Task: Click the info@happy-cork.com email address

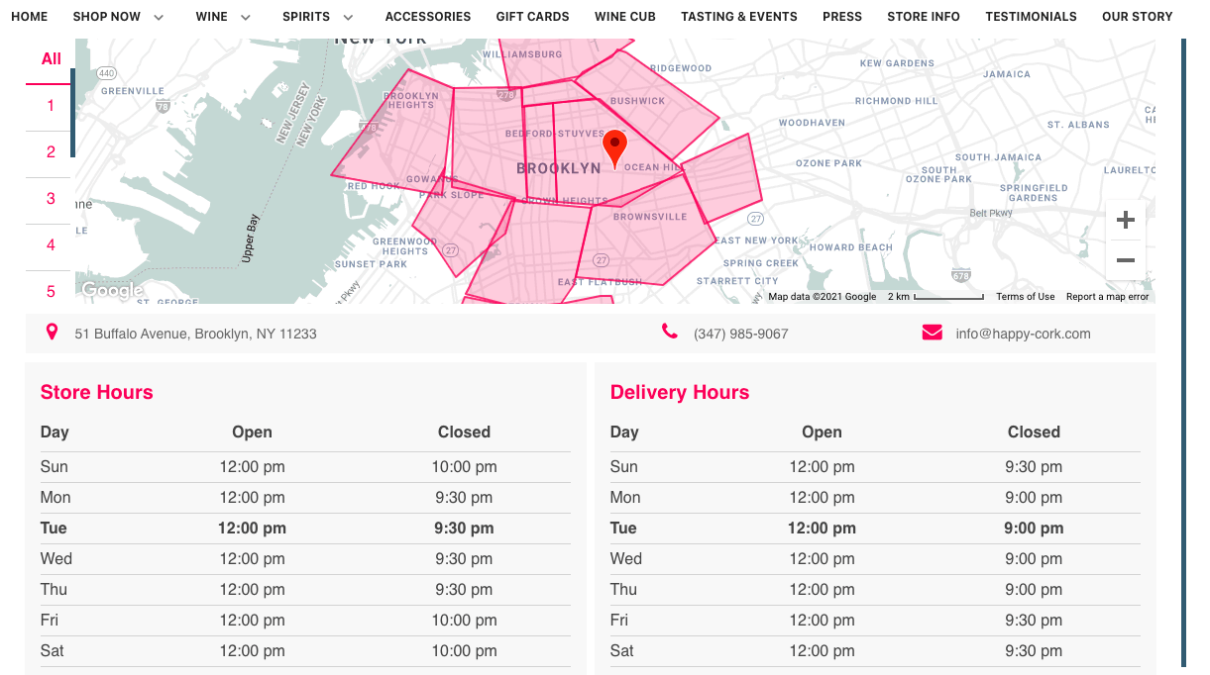Action: point(1023,334)
